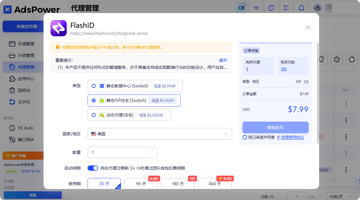Screen dimensions: 360x200
Task: Click the 购买天数 30 card
Action: tap(293, 66)
